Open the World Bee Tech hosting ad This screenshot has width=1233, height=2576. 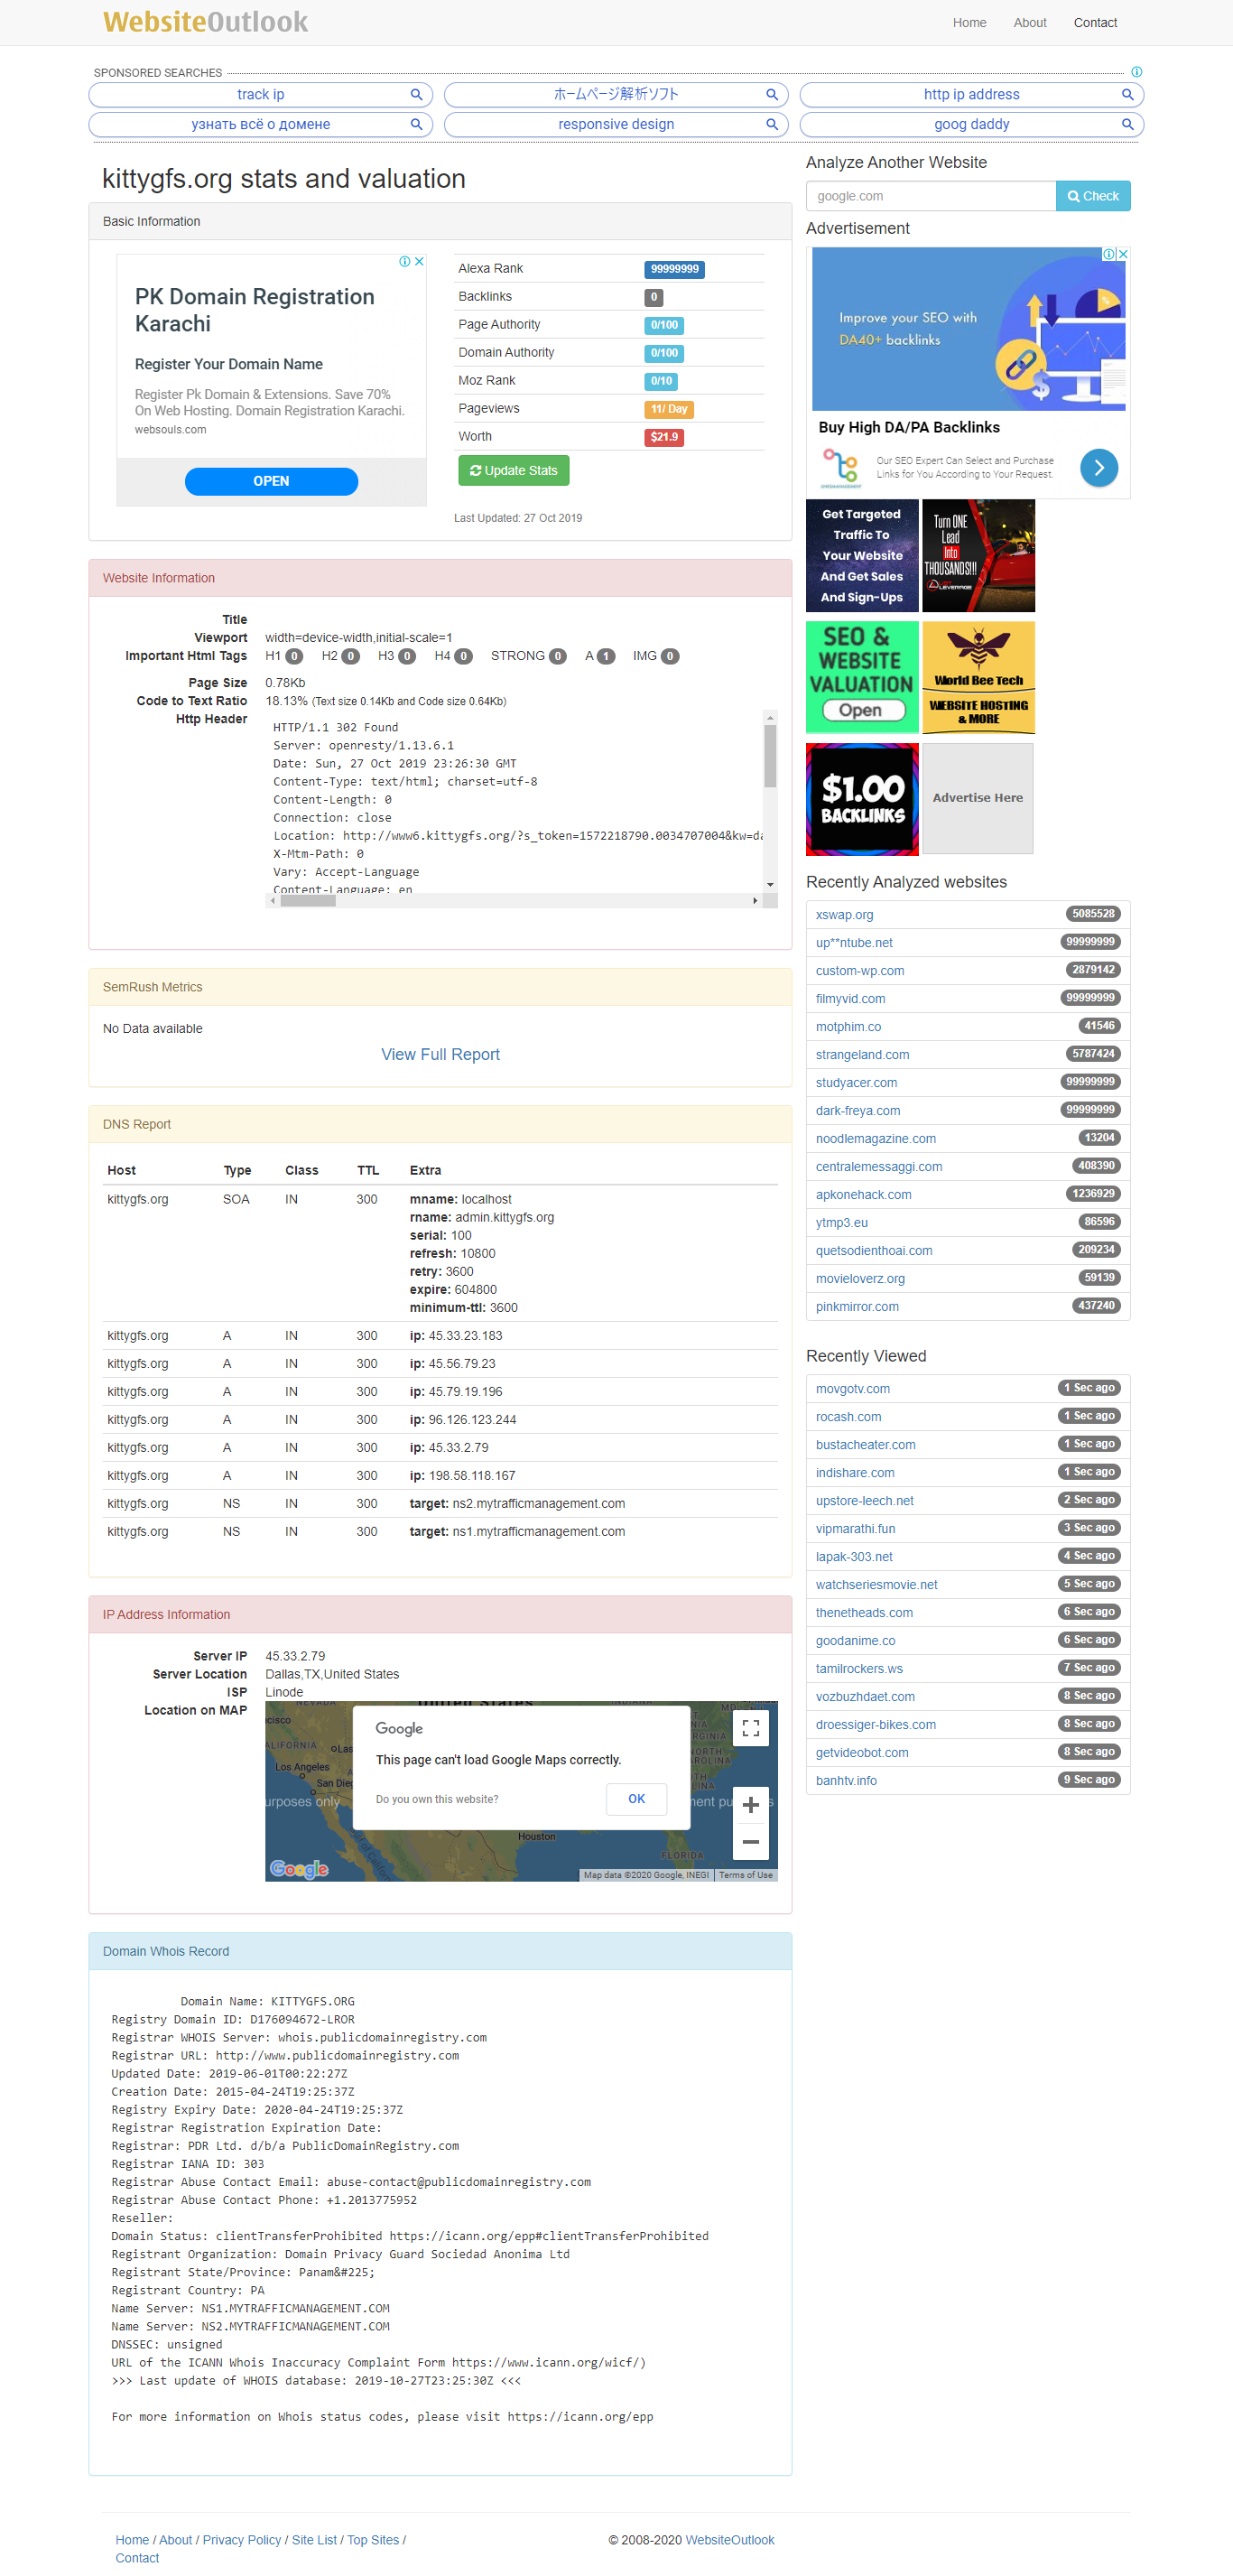pos(978,677)
